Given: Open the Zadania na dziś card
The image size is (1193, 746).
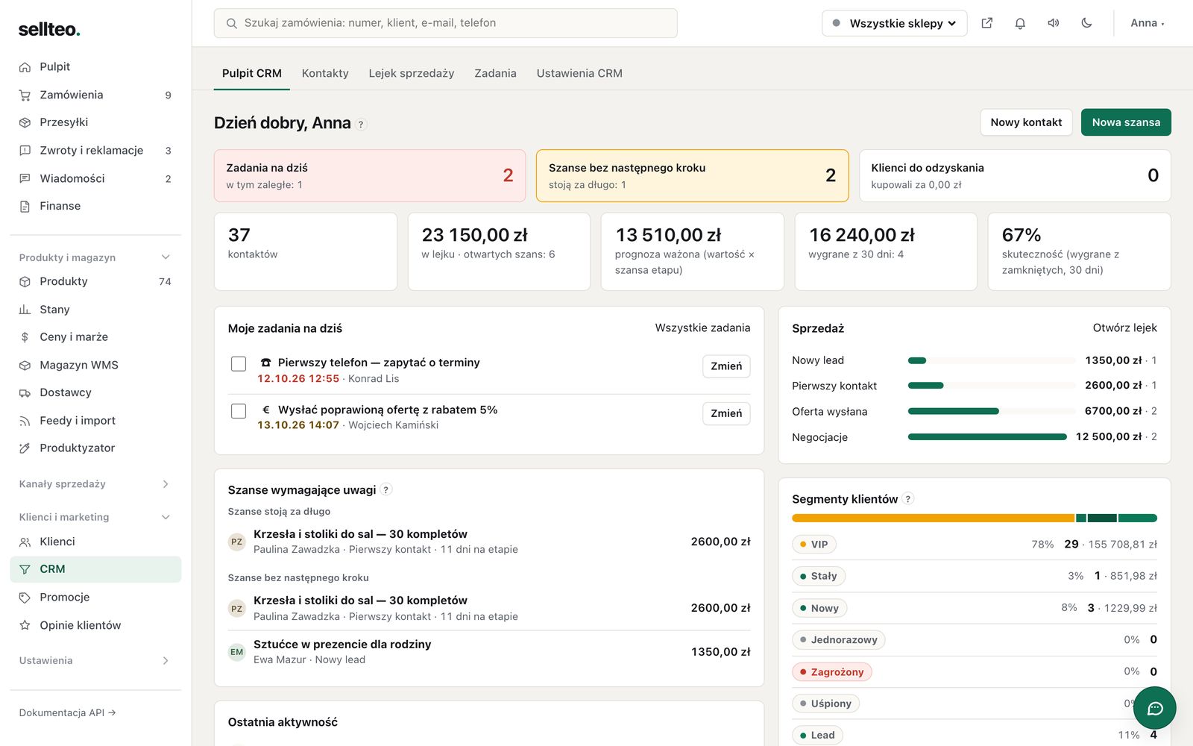Looking at the screenshot, I should tap(370, 175).
